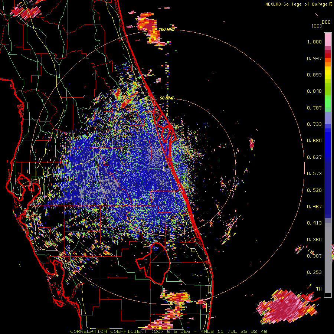Click the 0.307 scale value

pyautogui.click(x=314, y=256)
